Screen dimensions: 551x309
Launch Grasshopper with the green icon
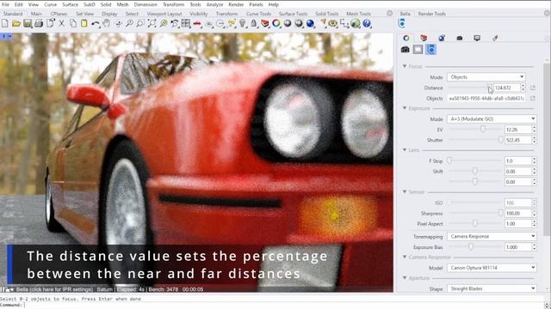point(356,23)
